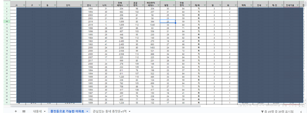This screenshot has width=307, height=113.
Task: Click the 1993 year cell
Action: pos(90,8)
